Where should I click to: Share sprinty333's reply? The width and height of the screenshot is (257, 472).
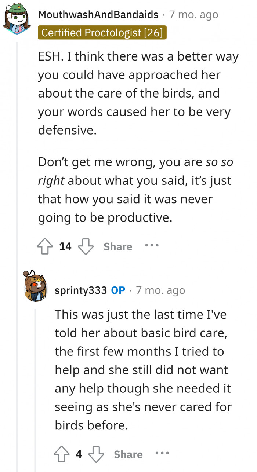coord(128,455)
